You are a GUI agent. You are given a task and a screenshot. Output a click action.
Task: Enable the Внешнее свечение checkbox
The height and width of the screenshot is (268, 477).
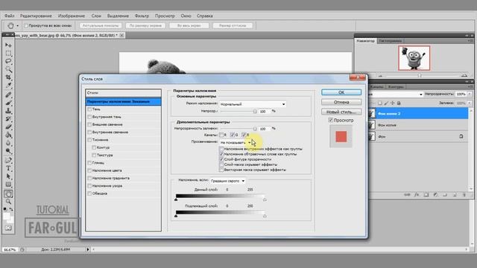pyautogui.click(x=89, y=124)
